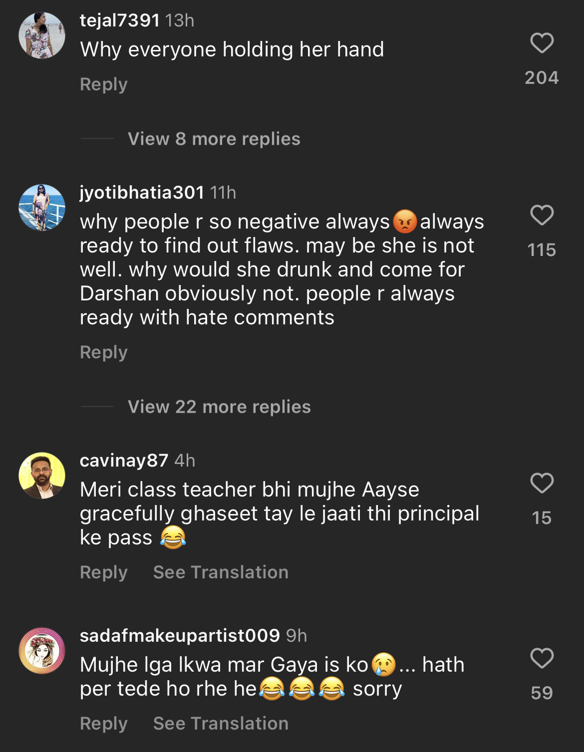Open username tejal7391
584x752 pixels.
(x=120, y=20)
